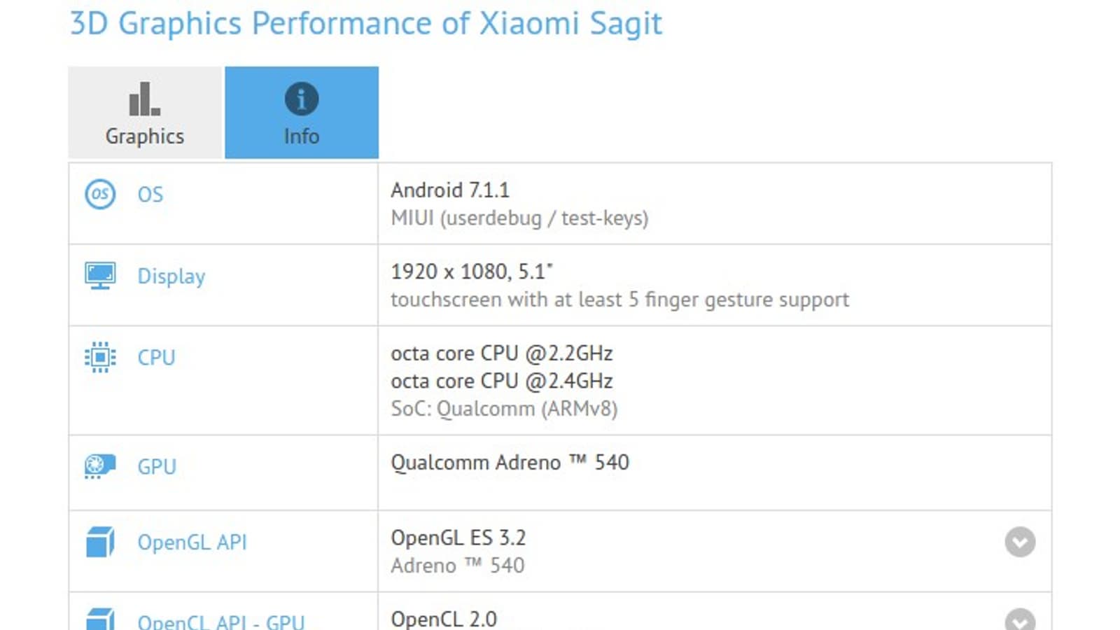Click the Display monitor icon
The height and width of the screenshot is (630, 1120).
100,275
